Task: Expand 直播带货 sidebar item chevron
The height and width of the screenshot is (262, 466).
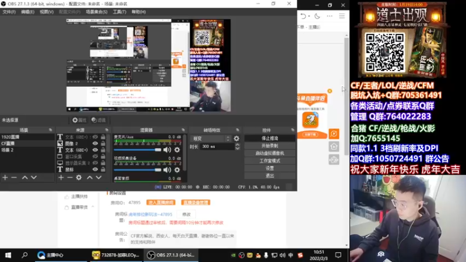Action: point(93,207)
